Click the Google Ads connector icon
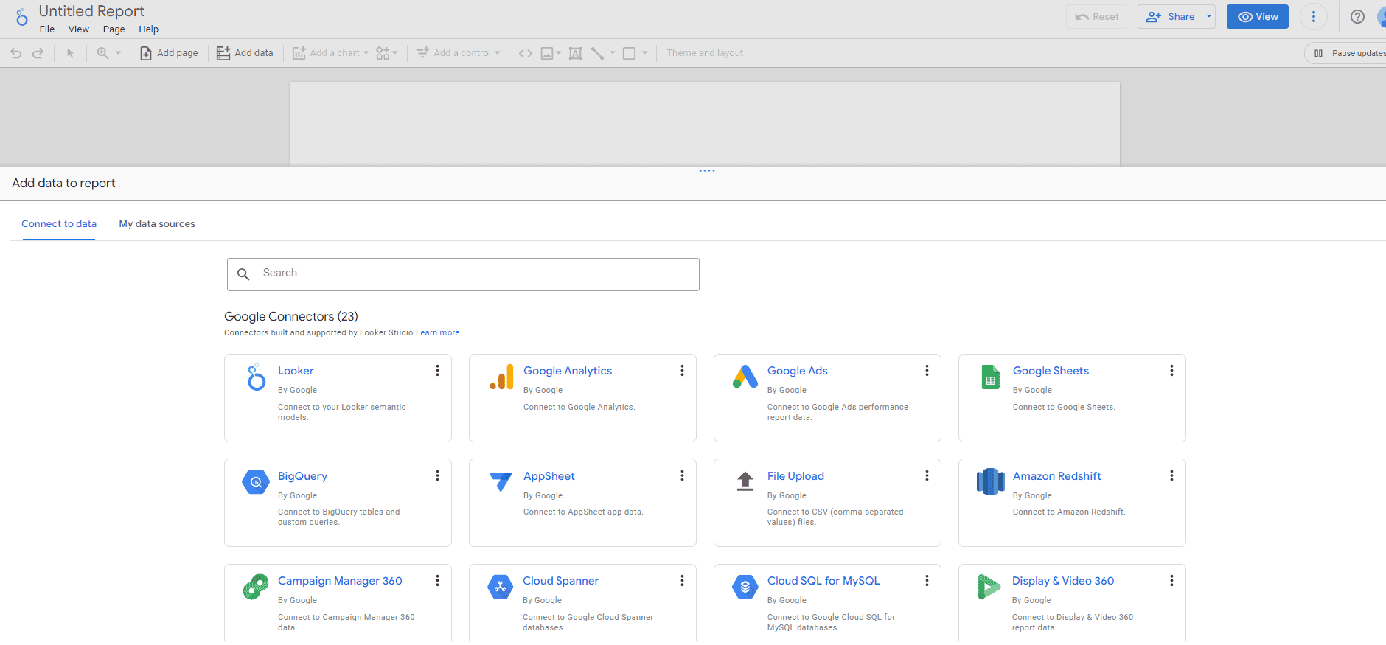This screenshot has height=645, width=1386. [745, 377]
